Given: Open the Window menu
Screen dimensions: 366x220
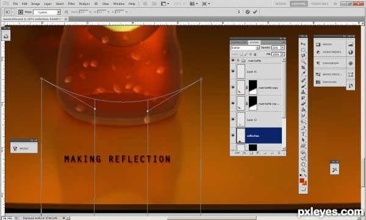Looking at the screenshot, I should 119,4.
